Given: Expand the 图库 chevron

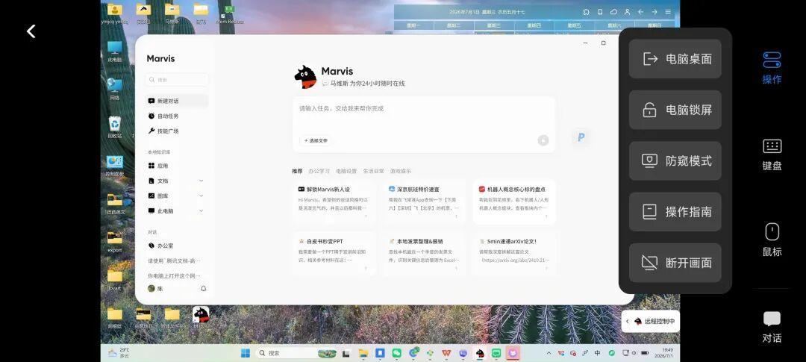Looking at the screenshot, I should [201, 196].
